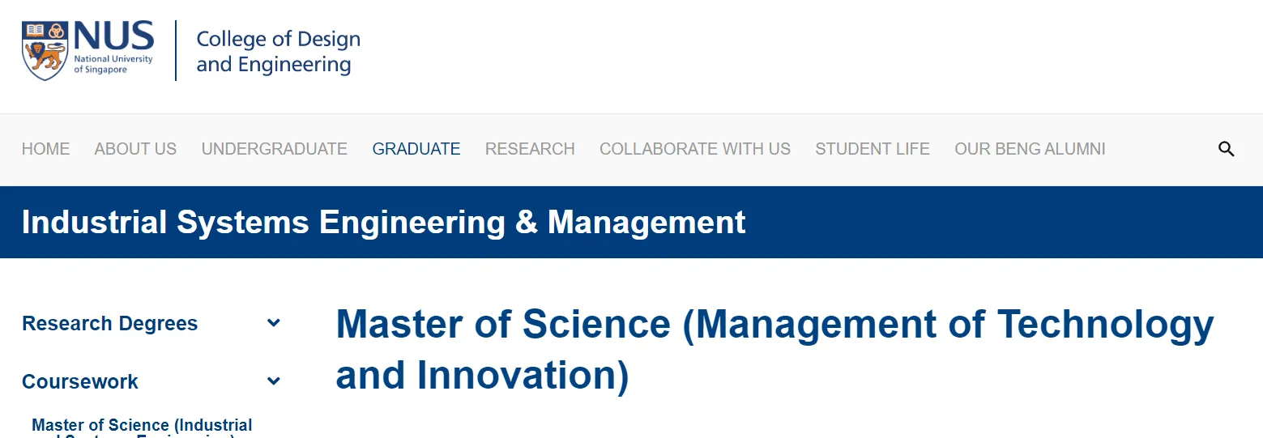Select the UNDERGRADUATE menu item
The image size is (1263, 438).
pyautogui.click(x=274, y=149)
